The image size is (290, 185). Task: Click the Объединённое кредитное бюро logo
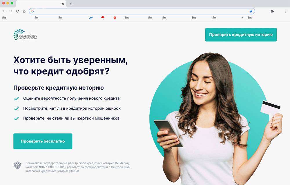(25, 35)
